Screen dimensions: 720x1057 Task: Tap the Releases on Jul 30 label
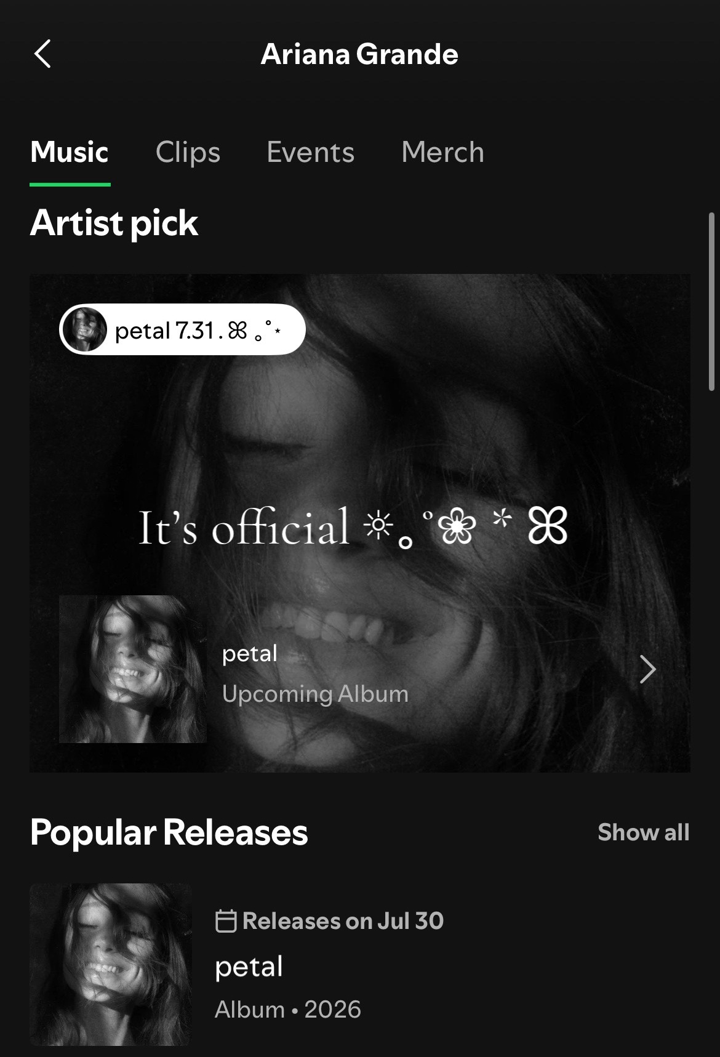tap(343, 921)
